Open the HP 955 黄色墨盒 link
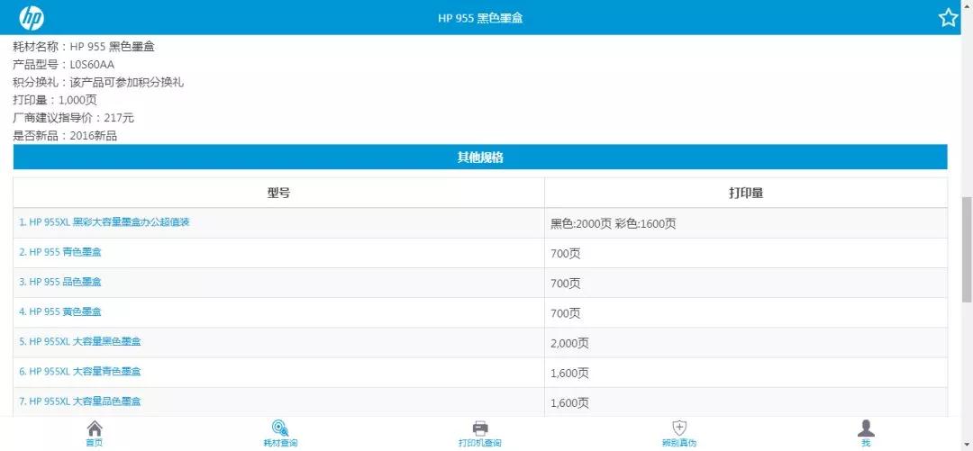 click(60, 311)
